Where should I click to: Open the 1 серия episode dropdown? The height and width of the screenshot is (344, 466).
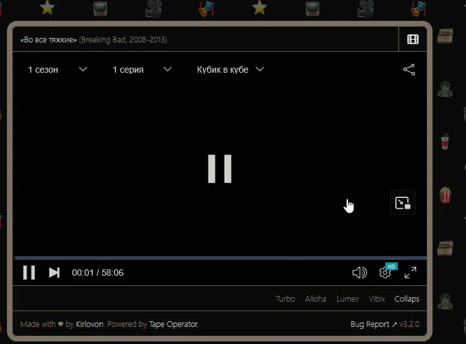coord(142,70)
